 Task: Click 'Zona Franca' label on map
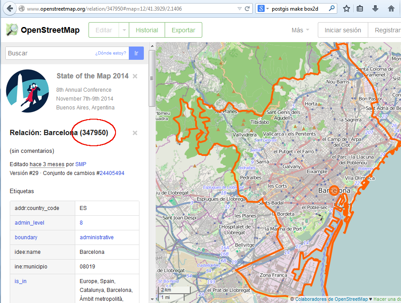coord(273,275)
